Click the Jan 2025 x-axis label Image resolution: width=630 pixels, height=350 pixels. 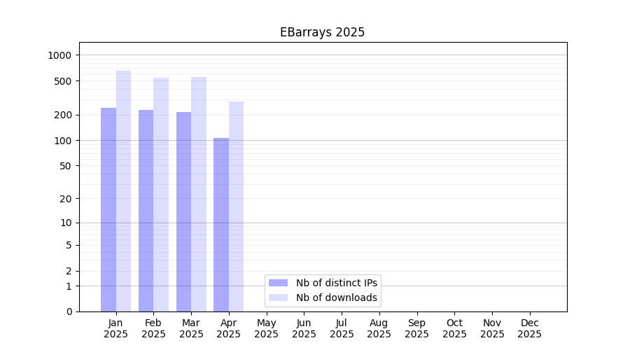[x=116, y=328]
